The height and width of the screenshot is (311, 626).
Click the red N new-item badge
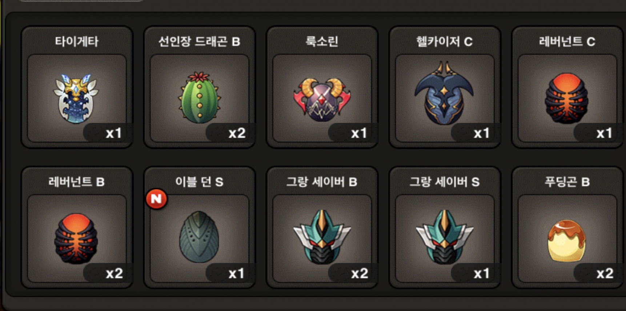[156, 199]
